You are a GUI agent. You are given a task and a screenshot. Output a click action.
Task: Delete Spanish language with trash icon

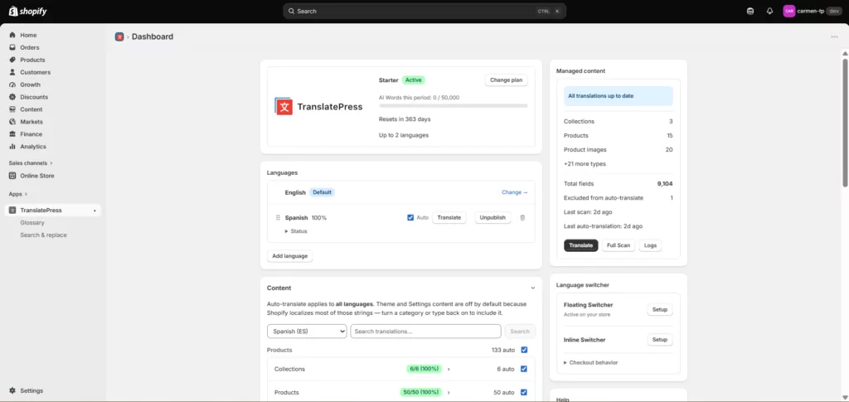522,217
